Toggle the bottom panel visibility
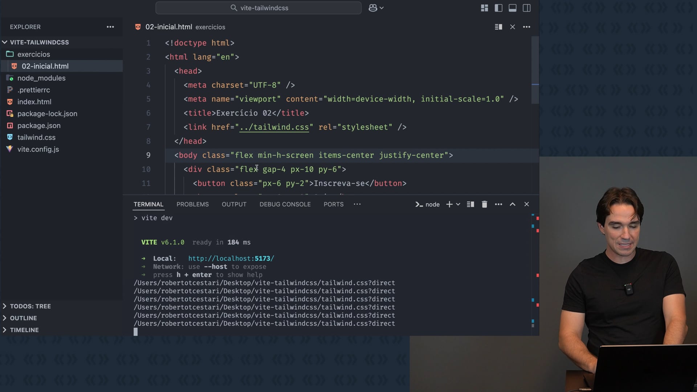This screenshot has width=697, height=392. click(513, 8)
